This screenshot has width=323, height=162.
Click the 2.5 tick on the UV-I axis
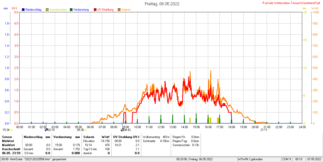click(16, 68)
